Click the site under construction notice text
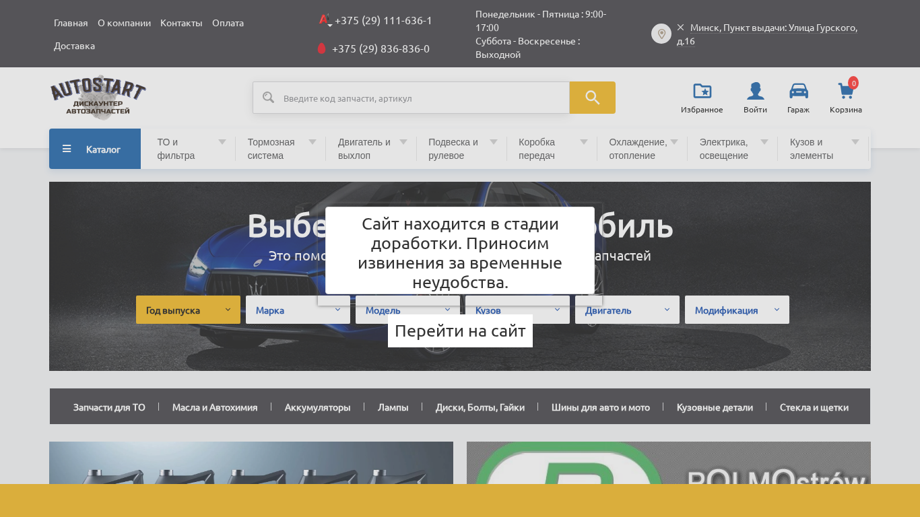This screenshot has height=517, width=920. coord(460,252)
